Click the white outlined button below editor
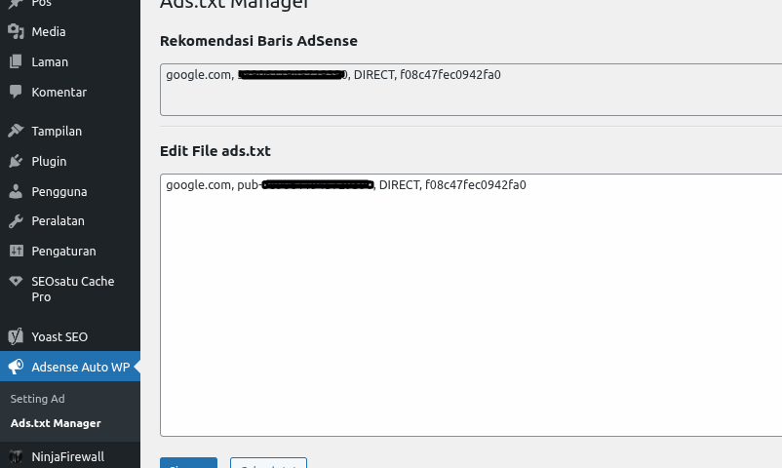This screenshot has height=468, width=782. pos(268,463)
